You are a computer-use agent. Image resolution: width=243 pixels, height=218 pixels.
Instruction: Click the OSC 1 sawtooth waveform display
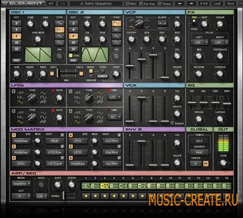[38, 54]
